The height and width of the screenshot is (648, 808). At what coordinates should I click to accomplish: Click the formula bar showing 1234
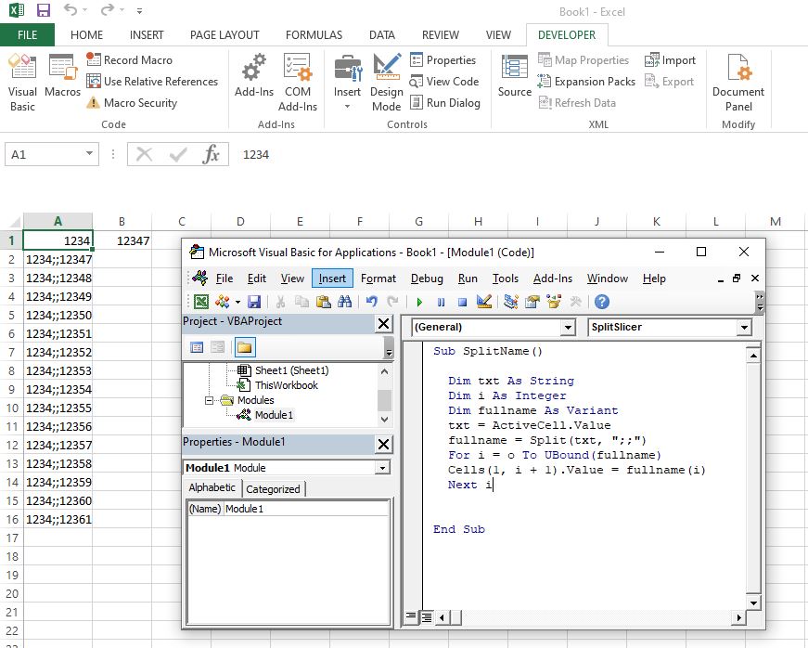[520, 155]
